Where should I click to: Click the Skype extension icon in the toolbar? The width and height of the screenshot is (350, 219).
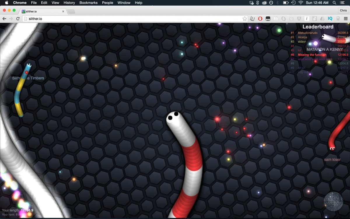[283, 18]
